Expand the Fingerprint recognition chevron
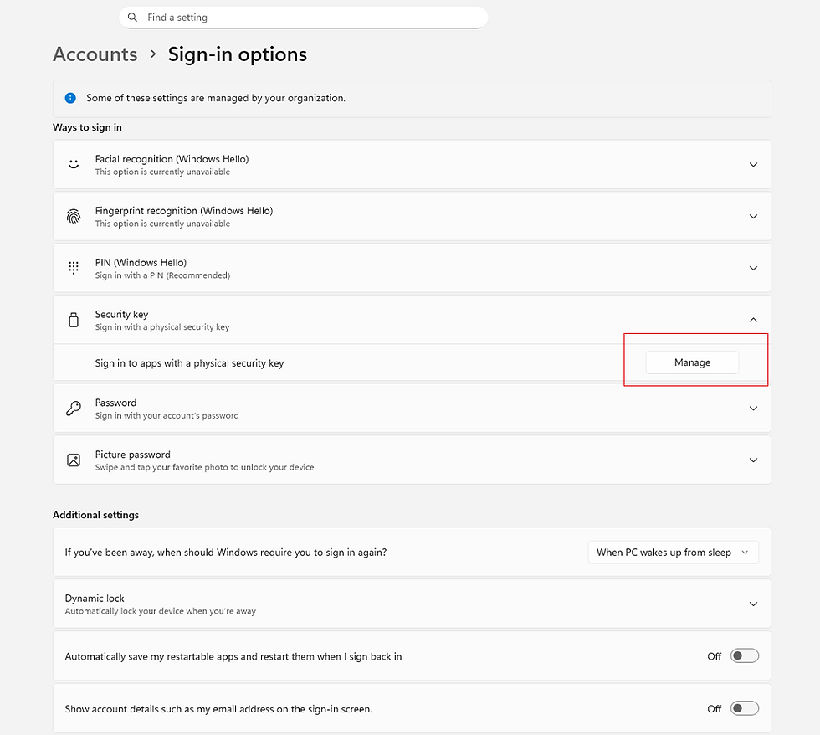Viewport: 820px width, 735px height. (753, 217)
